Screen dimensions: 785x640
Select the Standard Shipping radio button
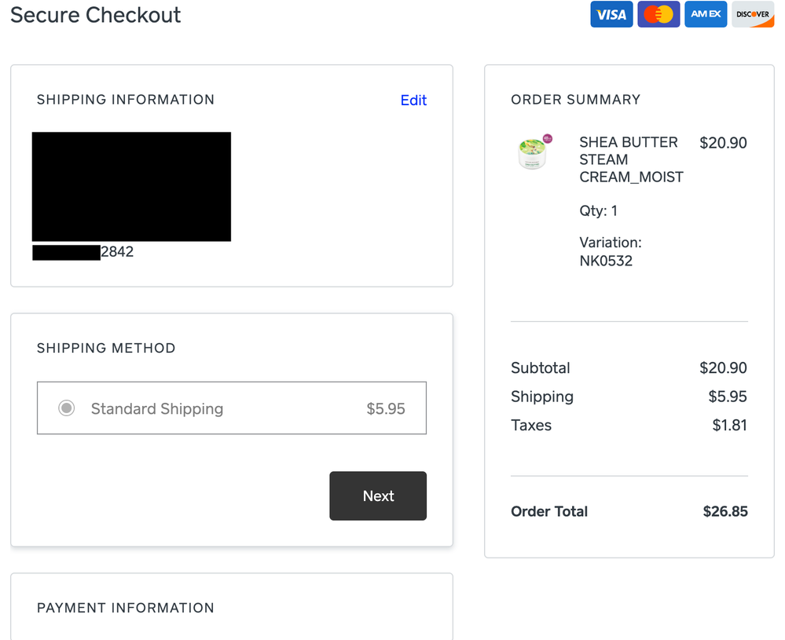coord(67,408)
